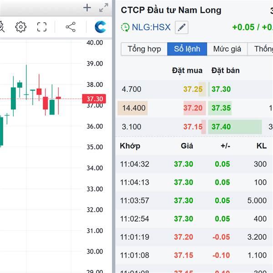This screenshot has width=273, height=273.
Task: Click the bid price 37.25
Action: point(193,89)
